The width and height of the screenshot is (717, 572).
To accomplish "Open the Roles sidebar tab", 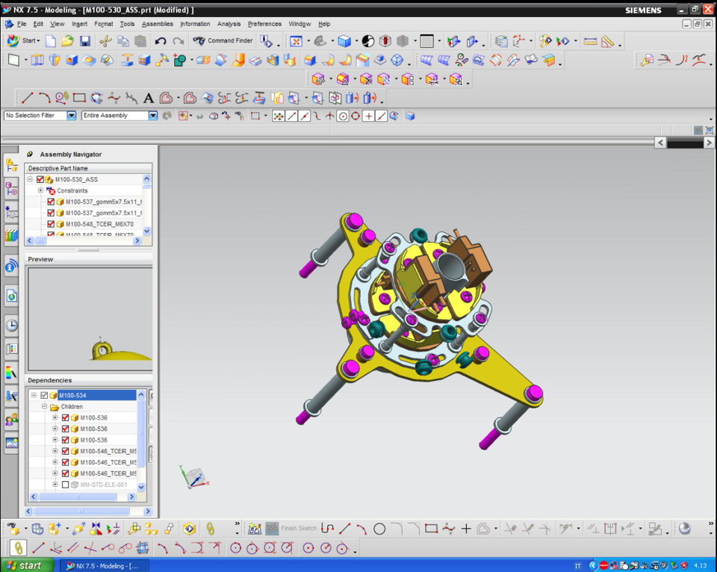I will click(x=11, y=419).
